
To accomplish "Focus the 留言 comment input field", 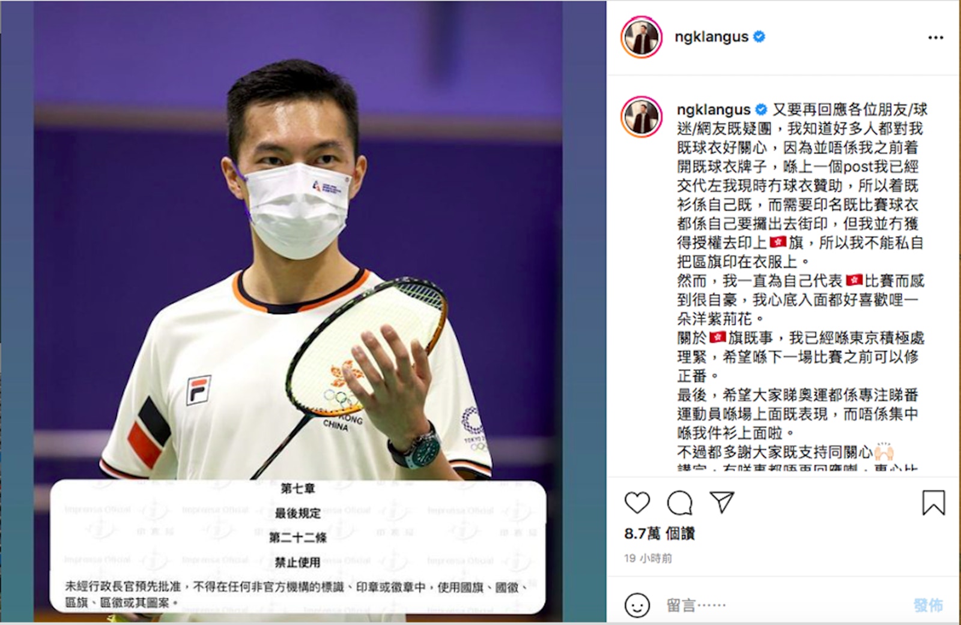I will 781,605.
